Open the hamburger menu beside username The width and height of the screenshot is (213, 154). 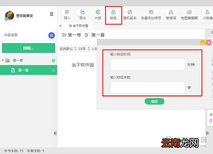[x=52, y=14]
